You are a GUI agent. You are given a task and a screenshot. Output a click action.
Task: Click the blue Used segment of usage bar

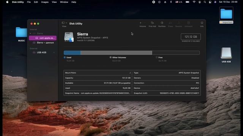click(x=72, y=53)
